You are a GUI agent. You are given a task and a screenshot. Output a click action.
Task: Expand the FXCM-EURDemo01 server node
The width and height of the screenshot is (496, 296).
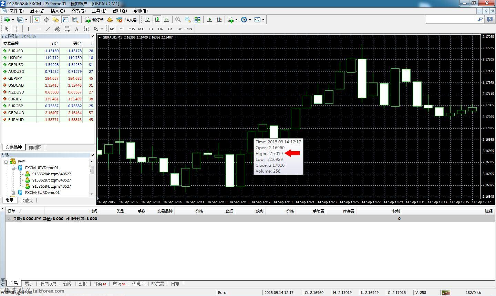point(13,193)
